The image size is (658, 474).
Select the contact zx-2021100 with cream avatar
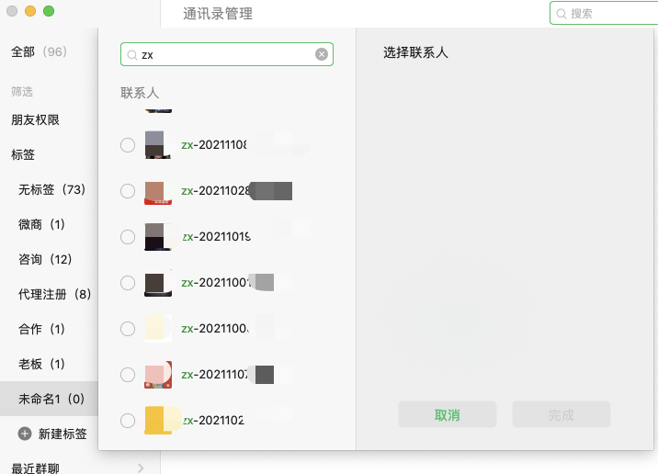128,329
